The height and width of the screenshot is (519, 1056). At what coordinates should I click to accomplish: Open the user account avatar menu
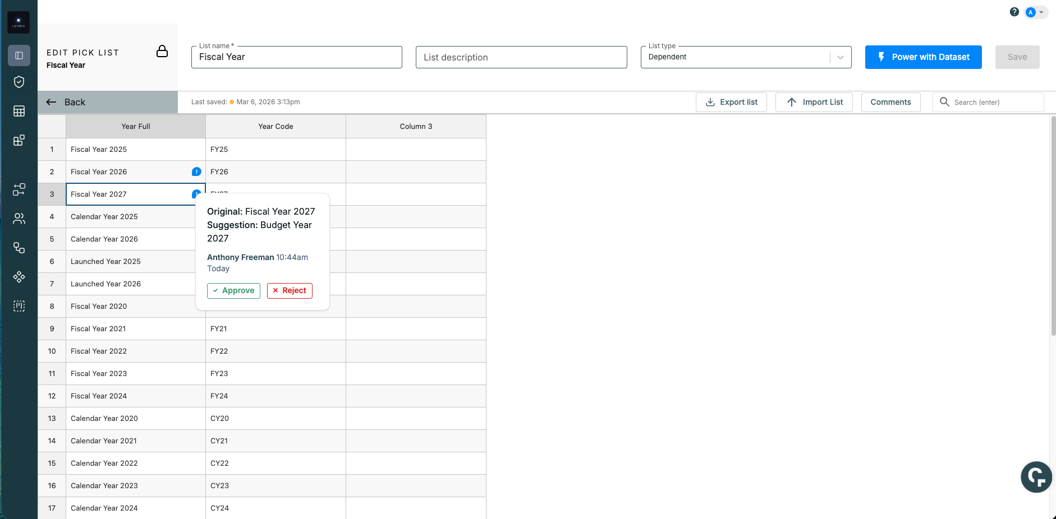click(x=1035, y=12)
